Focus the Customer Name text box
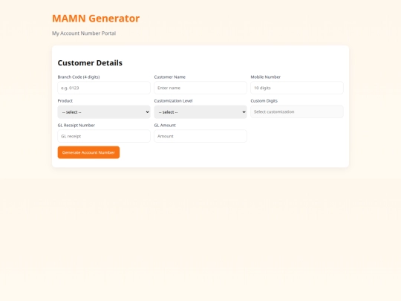Screen dimensions: 401x301 pyautogui.click(x=200, y=88)
